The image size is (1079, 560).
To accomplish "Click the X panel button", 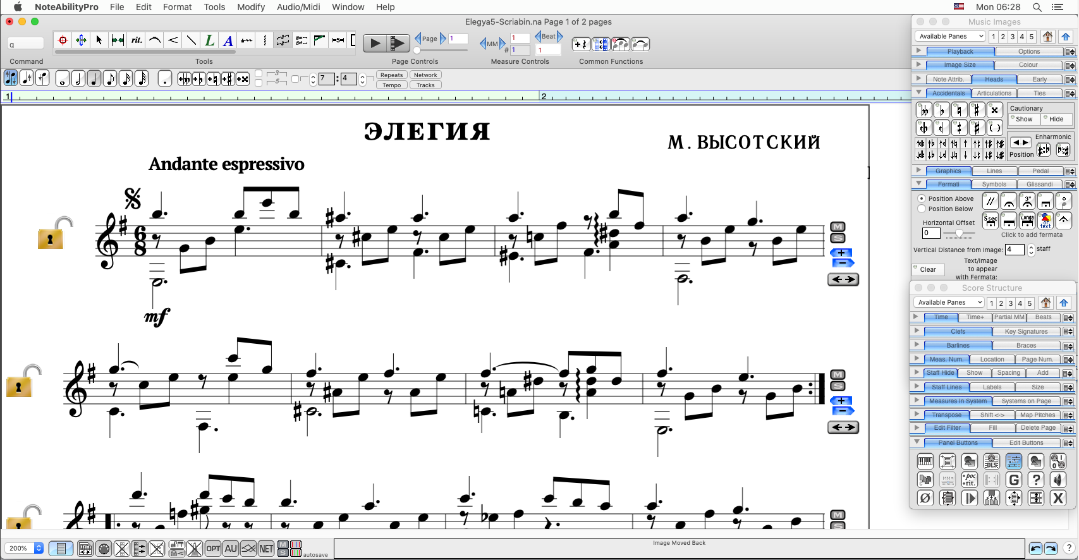I will click(x=1058, y=498).
